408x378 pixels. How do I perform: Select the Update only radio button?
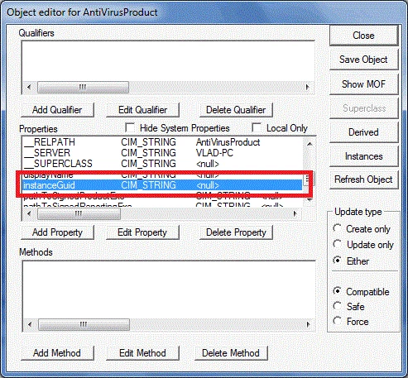[337, 244]
